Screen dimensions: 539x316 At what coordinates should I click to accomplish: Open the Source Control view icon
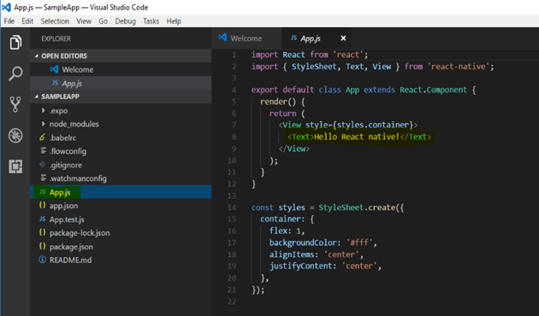pyautogui.click(x=15, y=104)
